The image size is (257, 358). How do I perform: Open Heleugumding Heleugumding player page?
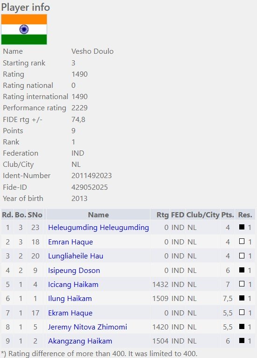click(99, 228)
